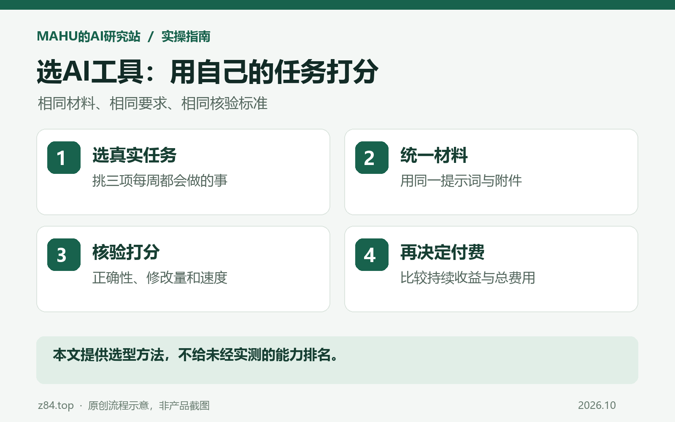Click the 选真实任务 card heading
Viewport: 675px width, 422px height.
(134, 155)
